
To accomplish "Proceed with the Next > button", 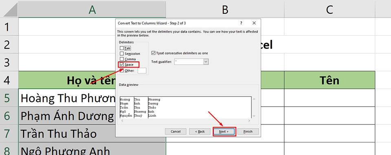I will coord(224,131).
